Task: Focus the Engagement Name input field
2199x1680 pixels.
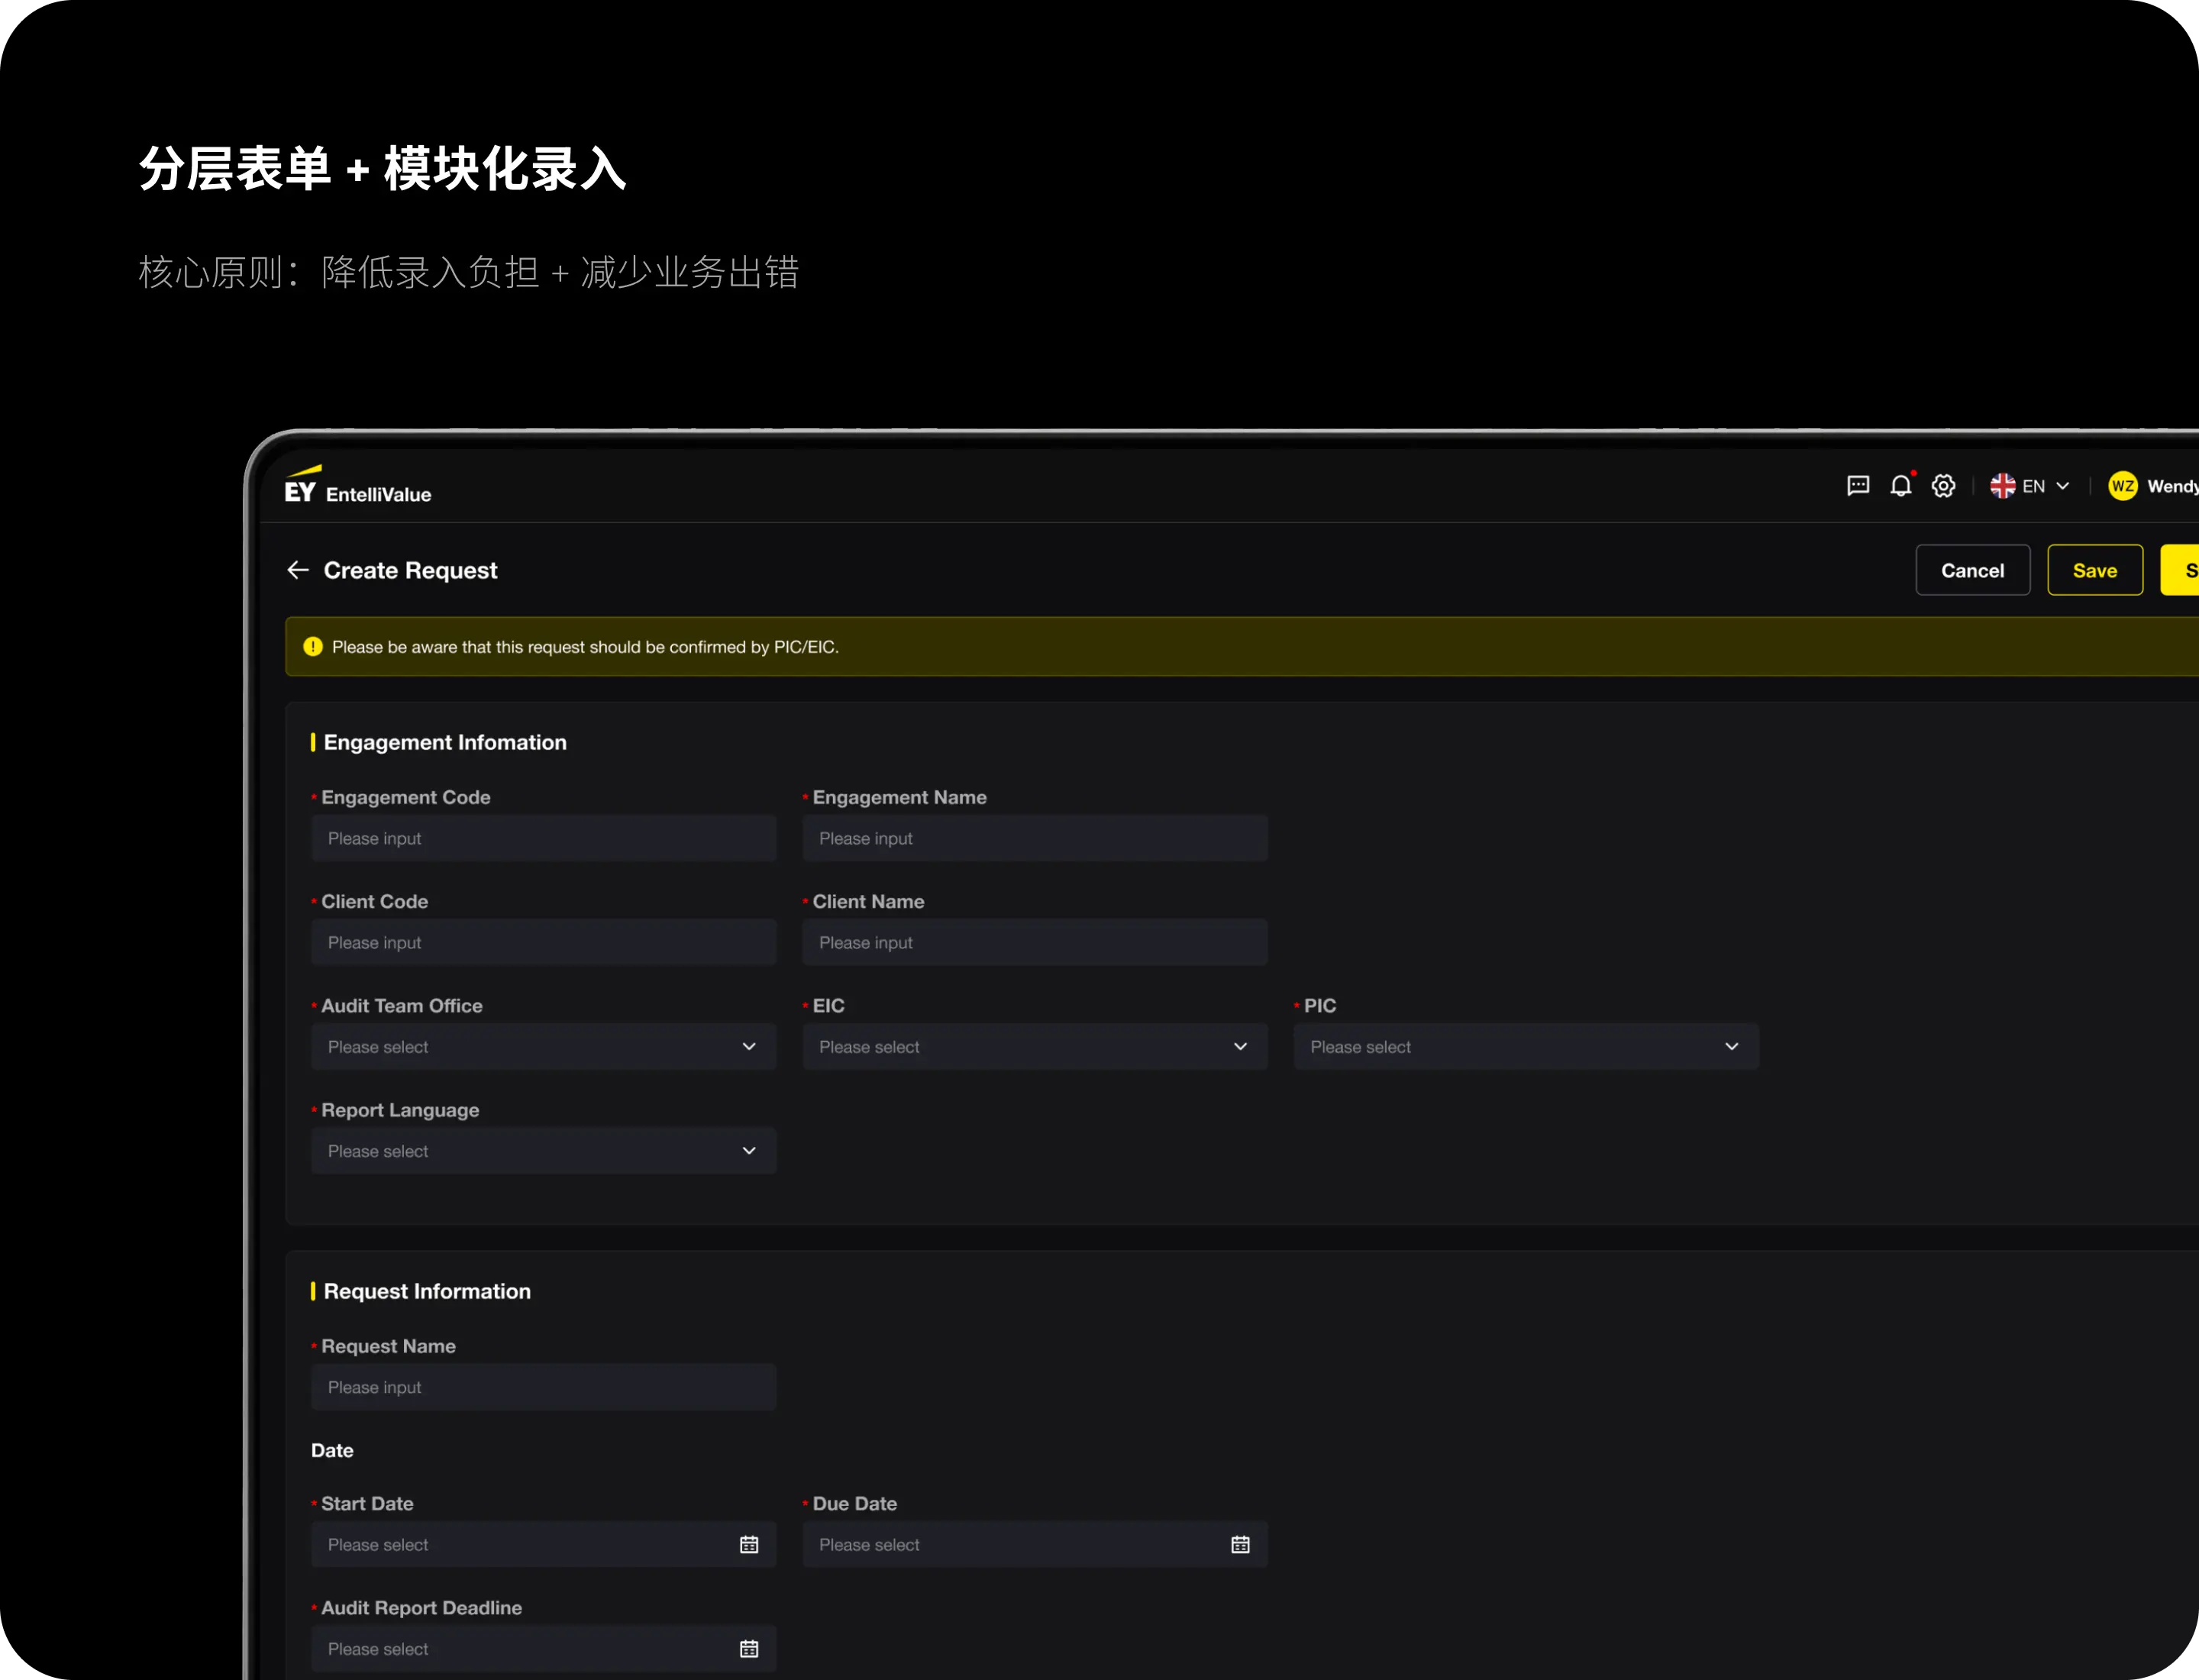Action: coord(1035,838)
